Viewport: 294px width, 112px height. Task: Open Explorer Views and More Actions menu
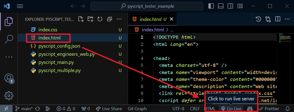click(119, 19)
